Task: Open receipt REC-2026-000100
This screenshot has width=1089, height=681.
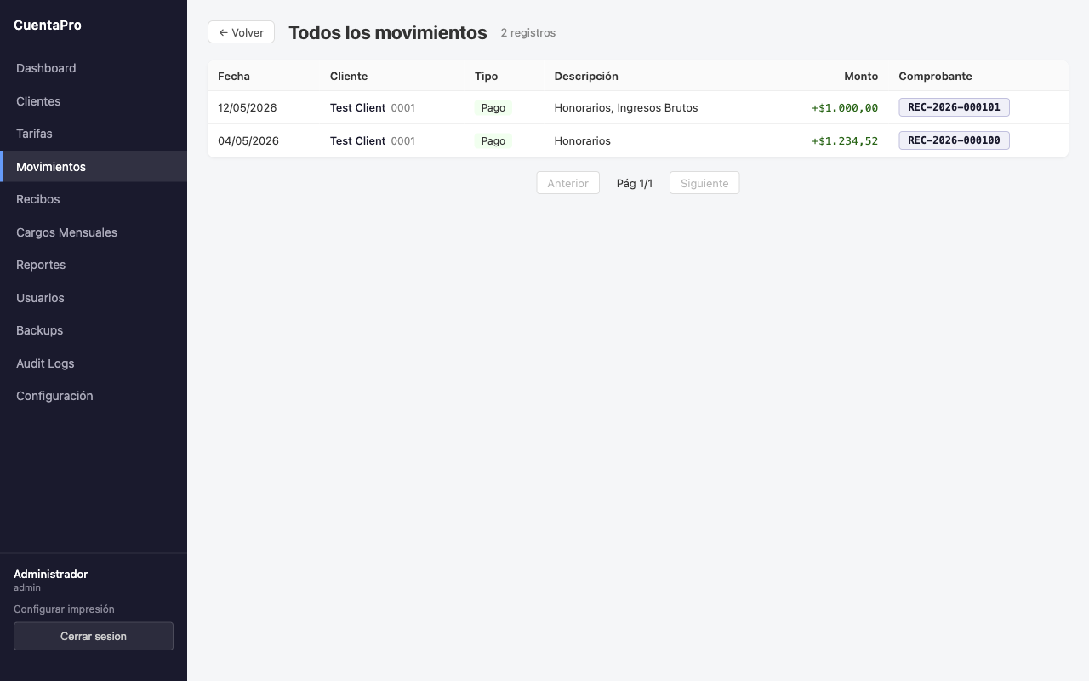Action: pos(954,140)
